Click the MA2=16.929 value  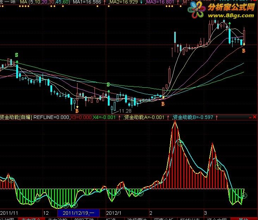point(124,2)
